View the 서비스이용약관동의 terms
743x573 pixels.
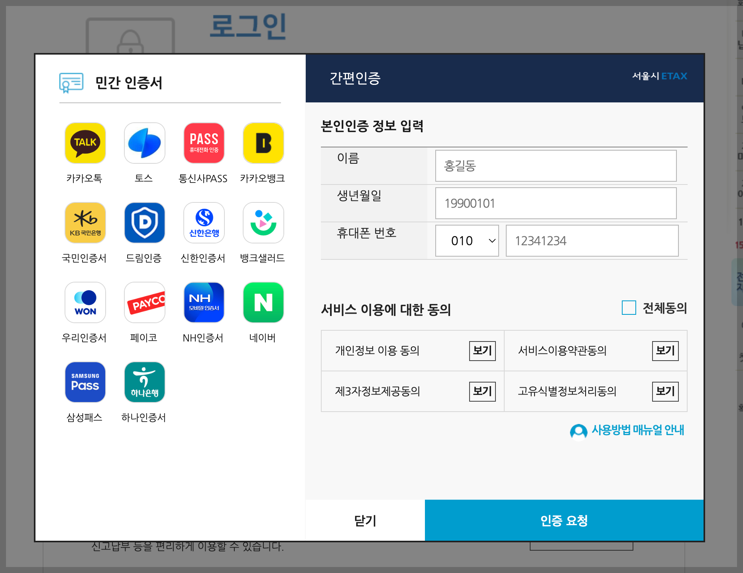coord(665,351)
